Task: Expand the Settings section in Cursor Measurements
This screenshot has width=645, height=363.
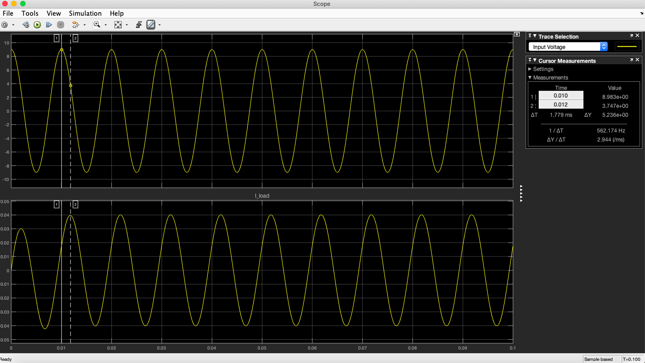Action: (530, 69)
